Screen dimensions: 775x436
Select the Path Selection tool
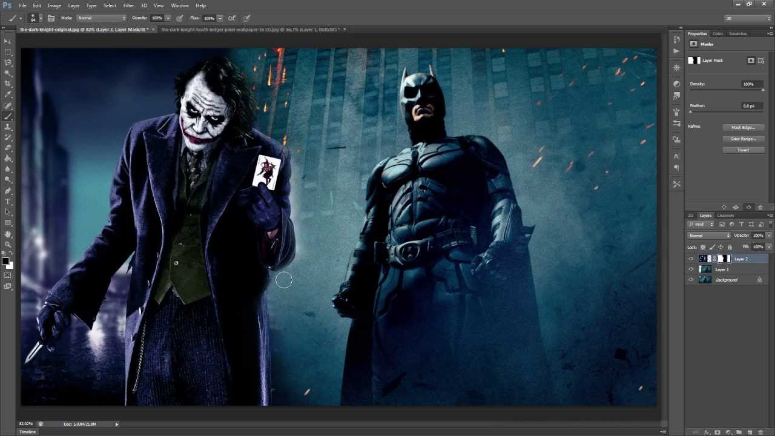click(x=8, y=212)
